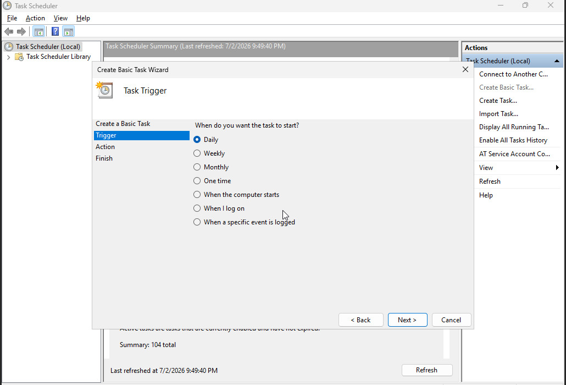Open the Help menu in menu bar
Screen dimensions: 566x385
pyautogui.click(x=83, y=18)
